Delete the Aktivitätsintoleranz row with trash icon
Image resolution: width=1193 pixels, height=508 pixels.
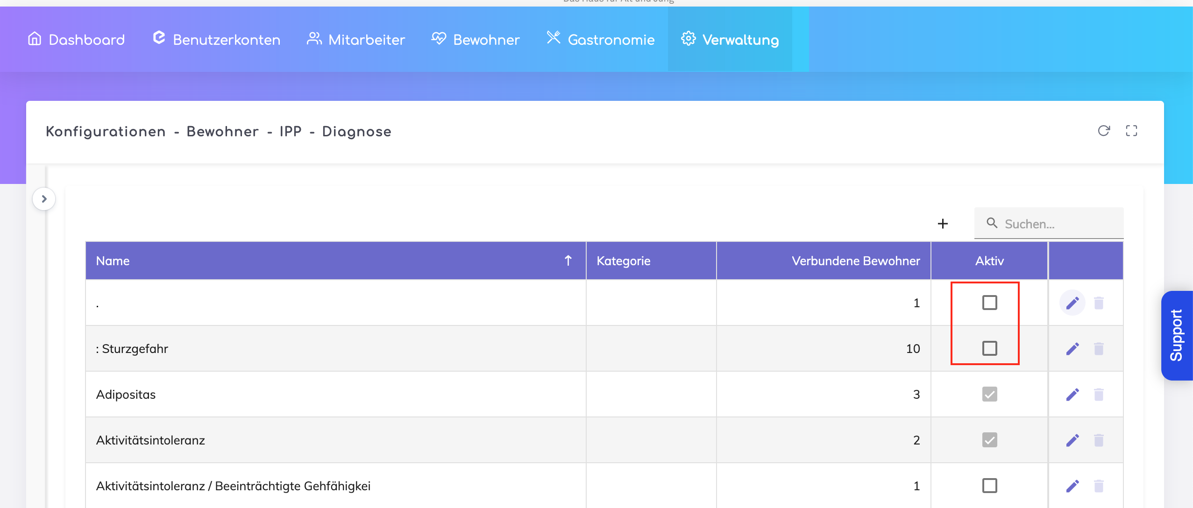pos(1099,440)
